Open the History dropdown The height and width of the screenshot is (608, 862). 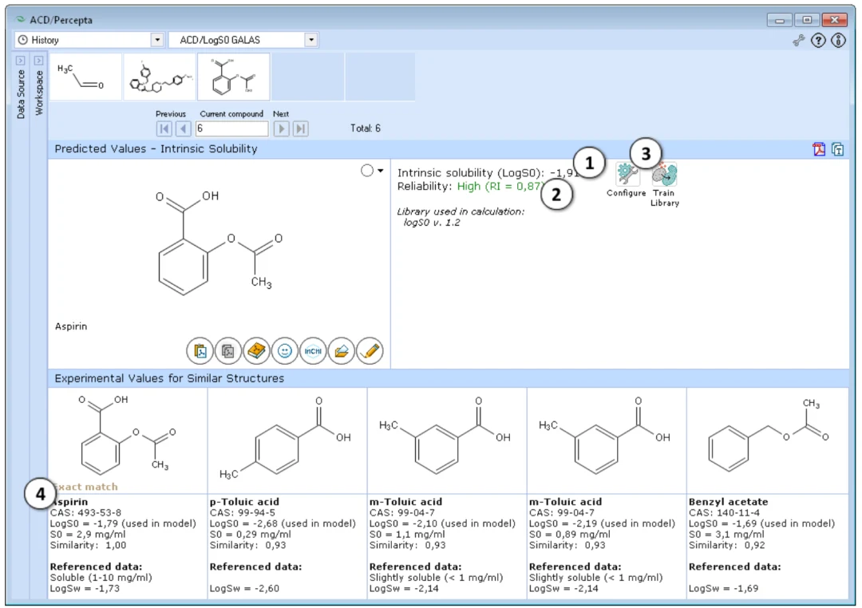157,40
